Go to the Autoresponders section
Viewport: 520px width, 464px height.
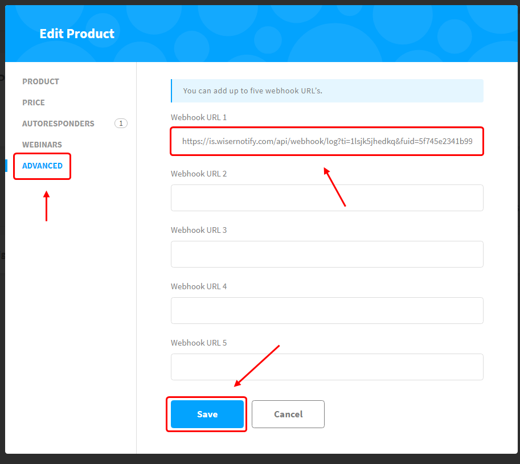58,124
